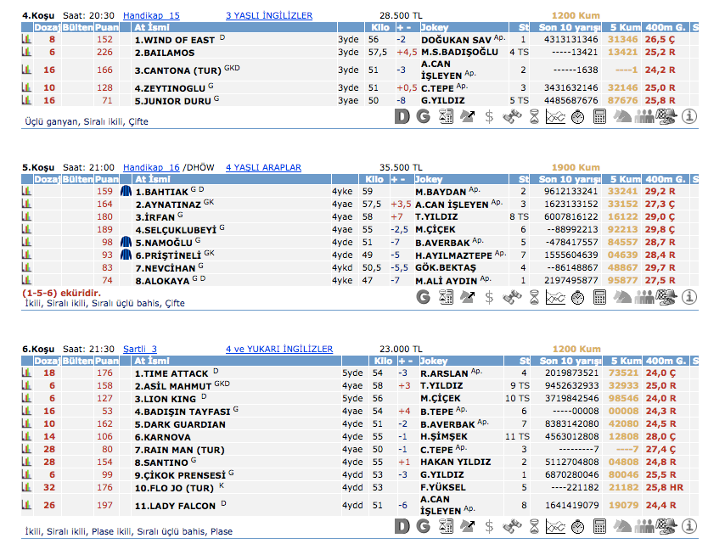Sort race 5 by Puan column header
This screenshot has width=725, height=555.
coord(106,180)
